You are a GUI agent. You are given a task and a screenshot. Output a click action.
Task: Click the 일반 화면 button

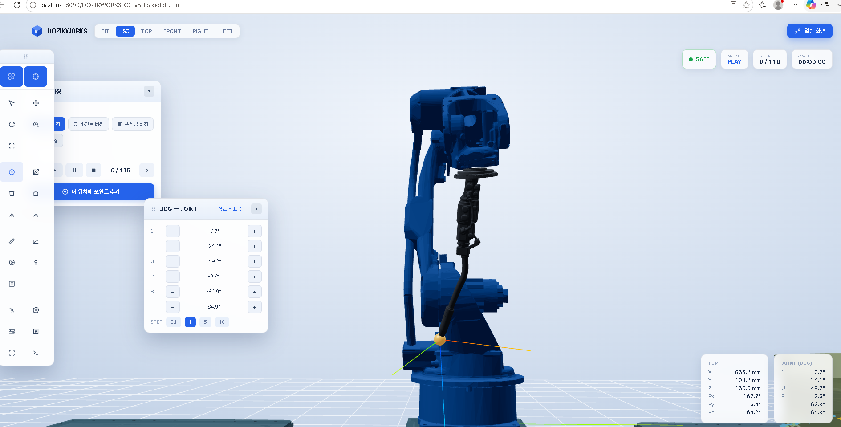[x=810, y=31]
